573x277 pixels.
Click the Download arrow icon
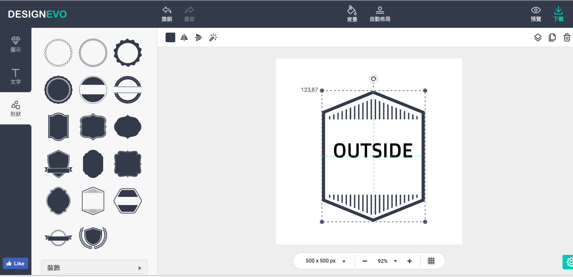(558, 10)
